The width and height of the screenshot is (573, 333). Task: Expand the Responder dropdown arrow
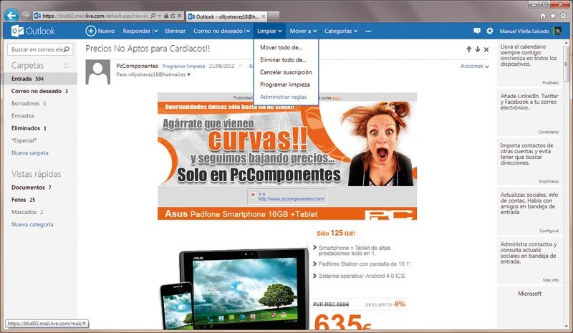pyautogui.click(x=155, y=31)
